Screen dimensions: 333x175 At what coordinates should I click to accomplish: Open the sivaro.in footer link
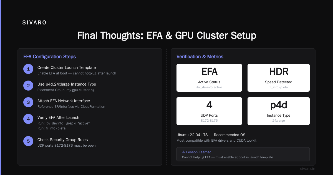[x=307, y=169]
